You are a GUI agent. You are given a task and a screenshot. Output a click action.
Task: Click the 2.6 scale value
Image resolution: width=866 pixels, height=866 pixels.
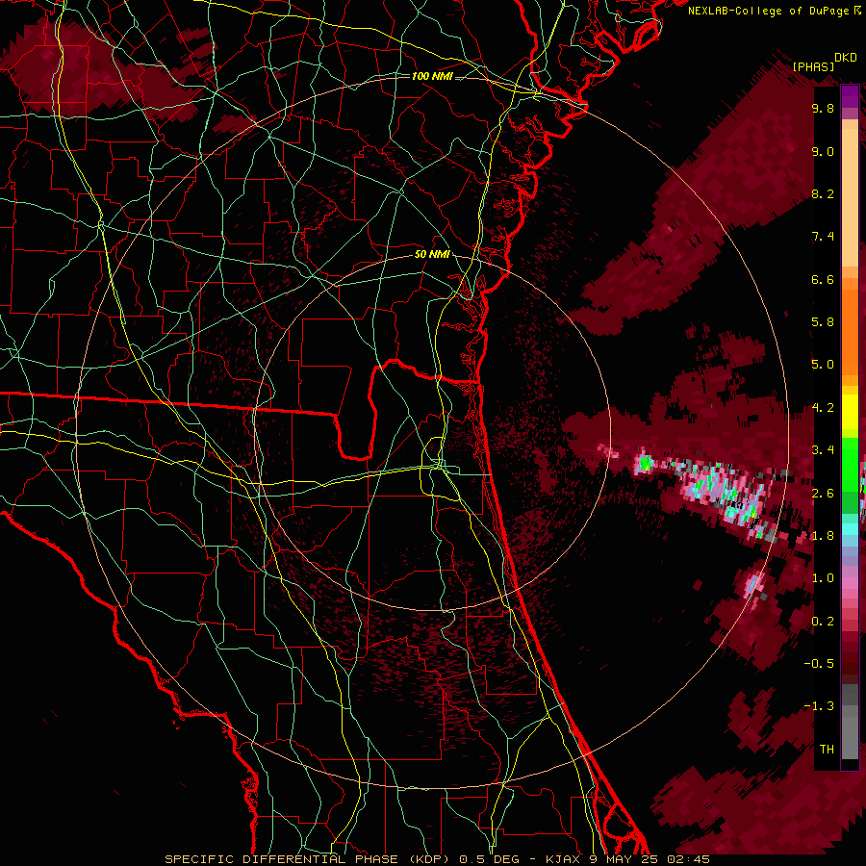[823, 494]
